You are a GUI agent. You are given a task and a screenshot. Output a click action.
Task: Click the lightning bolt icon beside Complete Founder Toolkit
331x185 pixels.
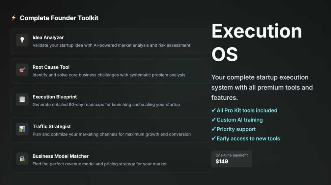(x=14, y=18)
